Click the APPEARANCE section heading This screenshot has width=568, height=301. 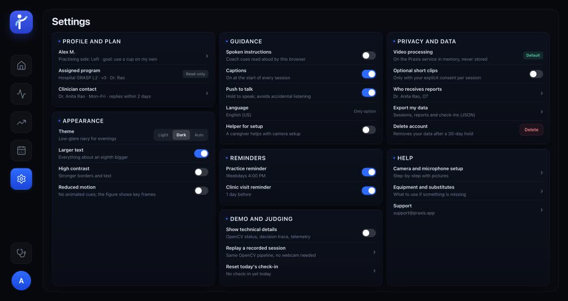tap(83, 121)
